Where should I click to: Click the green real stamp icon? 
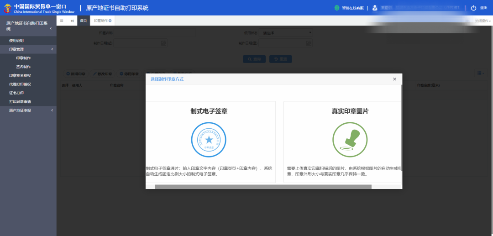click(350, 140)
